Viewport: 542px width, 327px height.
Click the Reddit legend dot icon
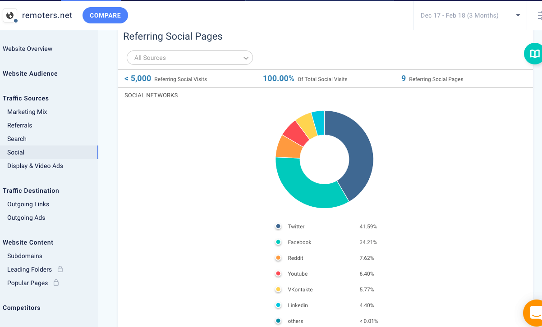[278, 258]
